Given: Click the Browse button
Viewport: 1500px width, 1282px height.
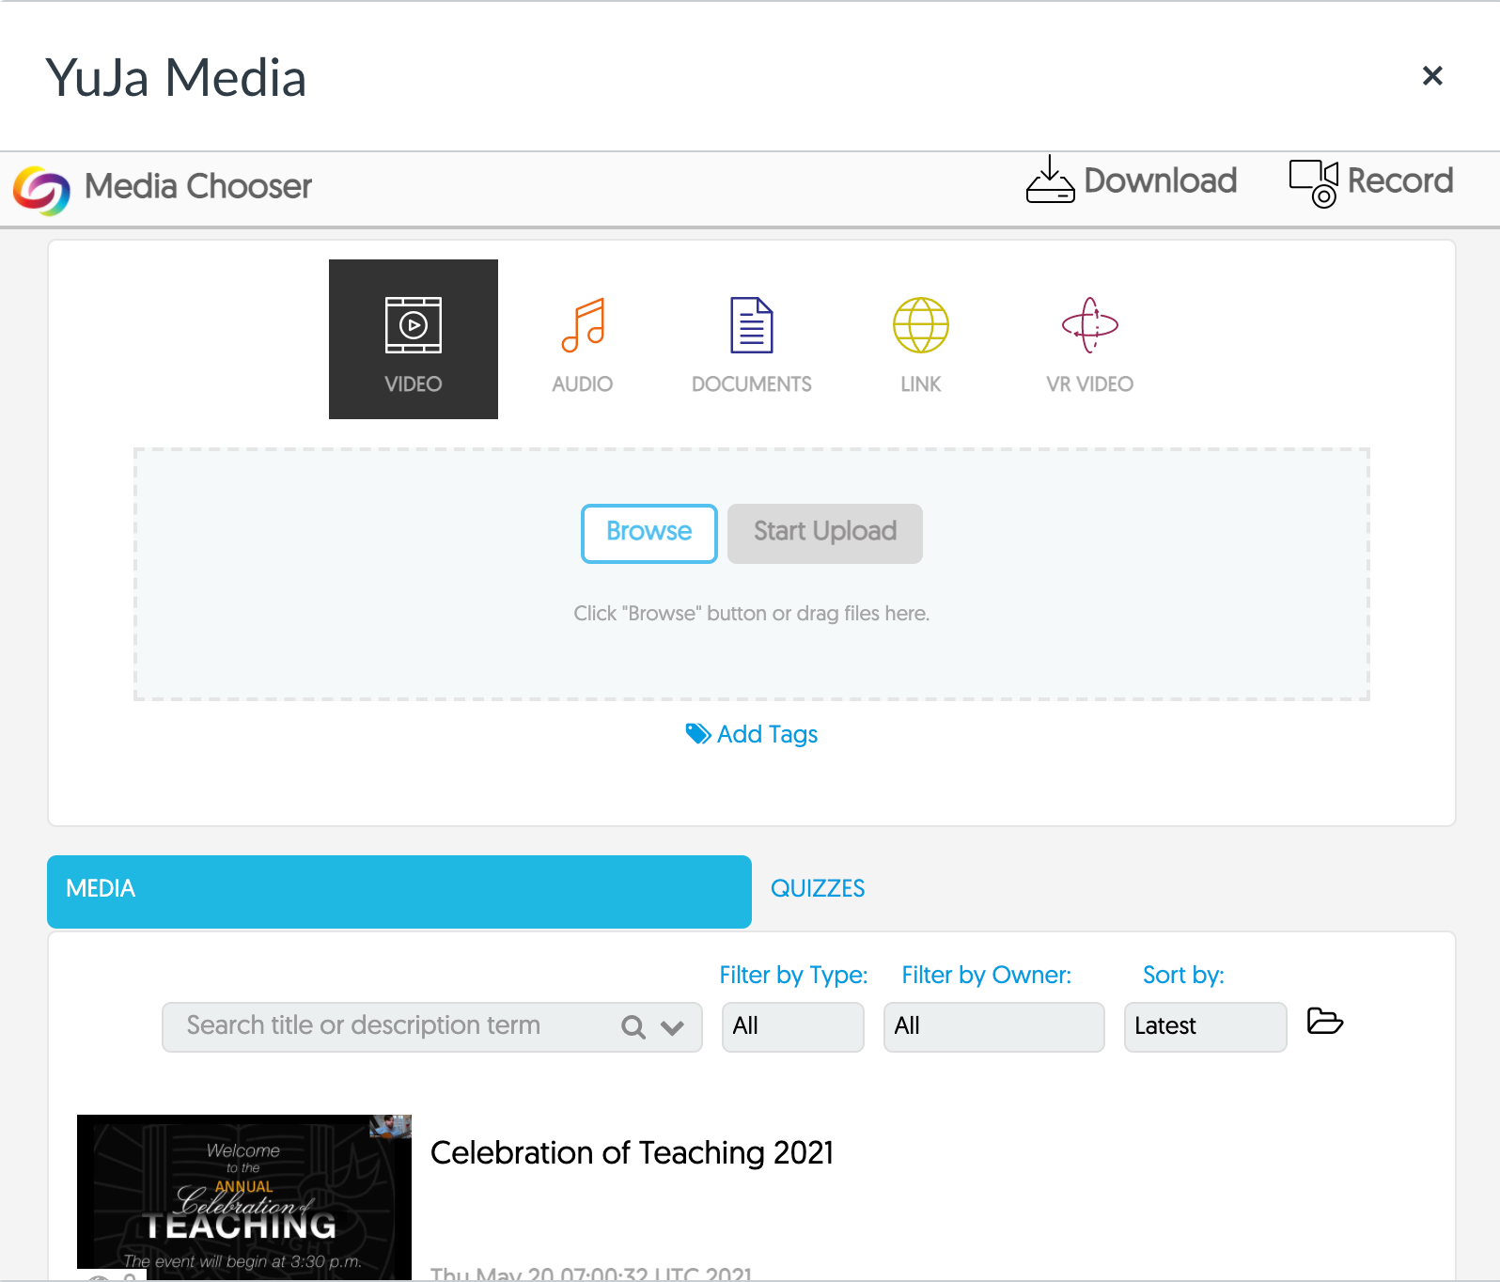Looking at the screenshot, I should [x=648, y=533].
